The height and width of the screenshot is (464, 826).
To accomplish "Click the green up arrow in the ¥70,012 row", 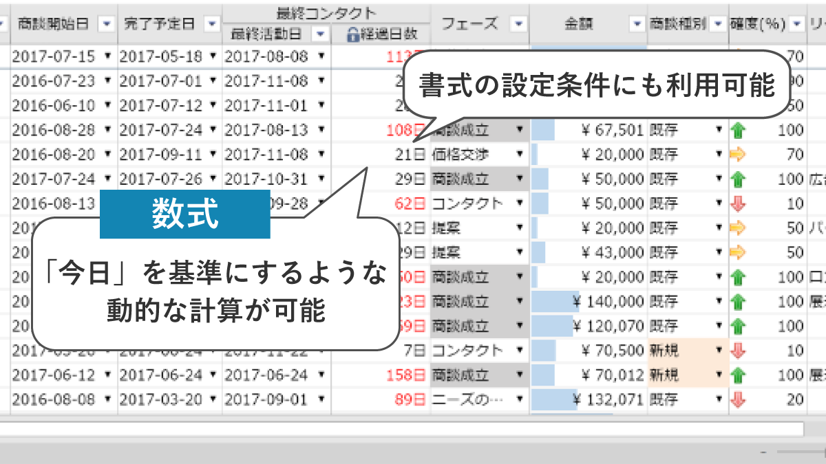I will (737, 375).
